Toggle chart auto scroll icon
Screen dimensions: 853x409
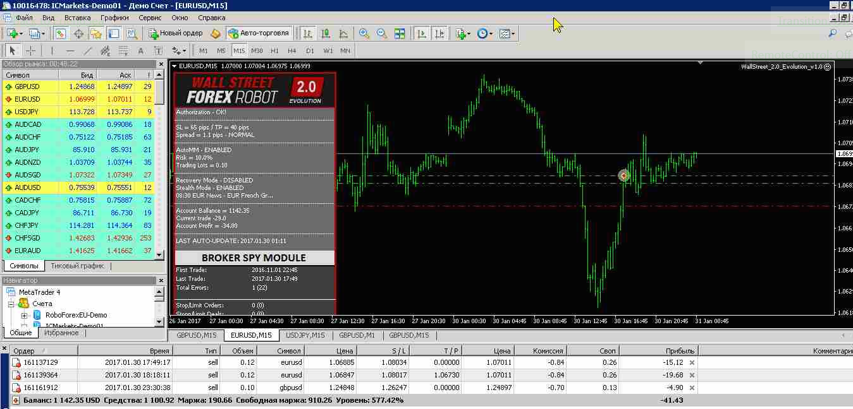point(421,33)
